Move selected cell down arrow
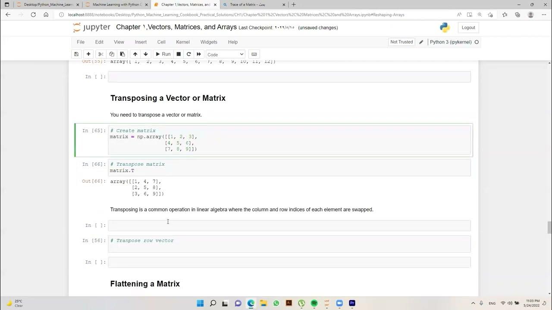The width and height of the screenshot is (552, 310). tap(146, 54)
